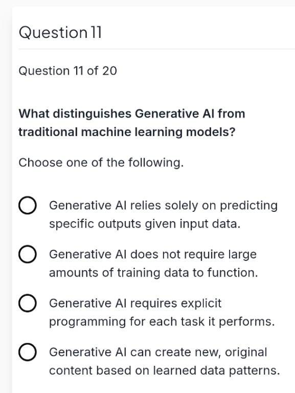Mark the 'requires explicit programming' radio button
The image size is (295, 393).
coord(28,303)
